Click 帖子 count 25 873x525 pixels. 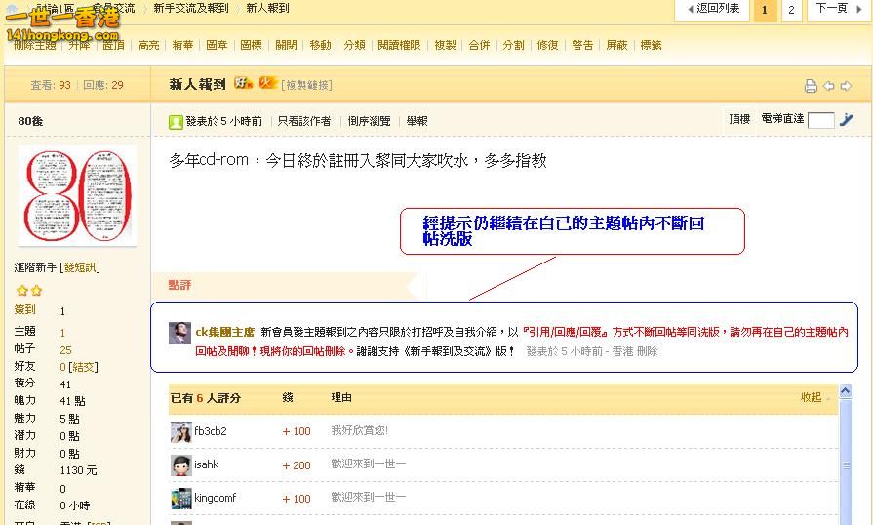click(x=65, y=350)
